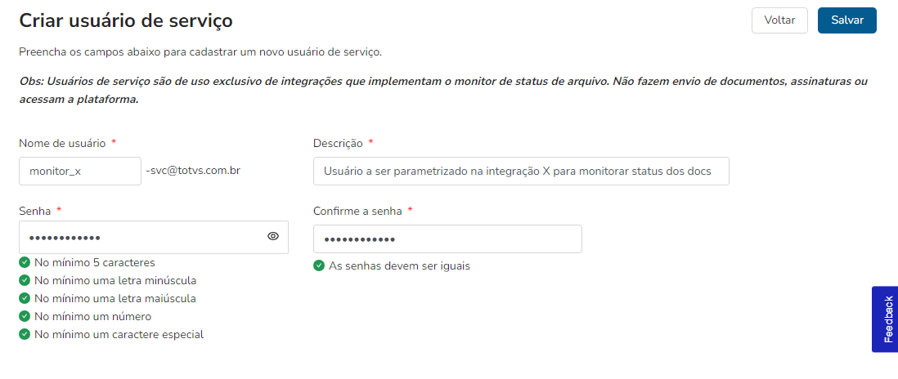Click the 'Senha' field label
The width and height of the screenshot is (898, 379).
pos(34,211)
